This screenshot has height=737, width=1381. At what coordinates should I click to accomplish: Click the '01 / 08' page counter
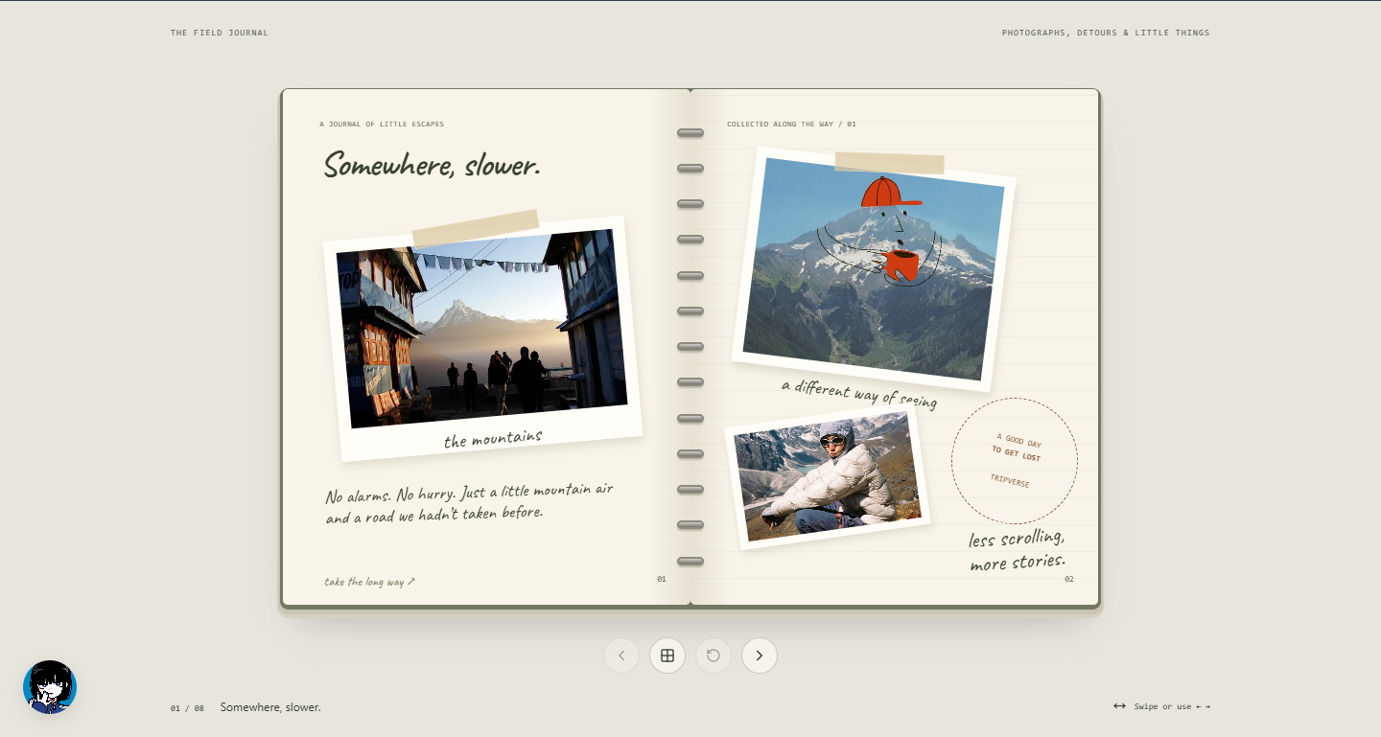point(187,708)
